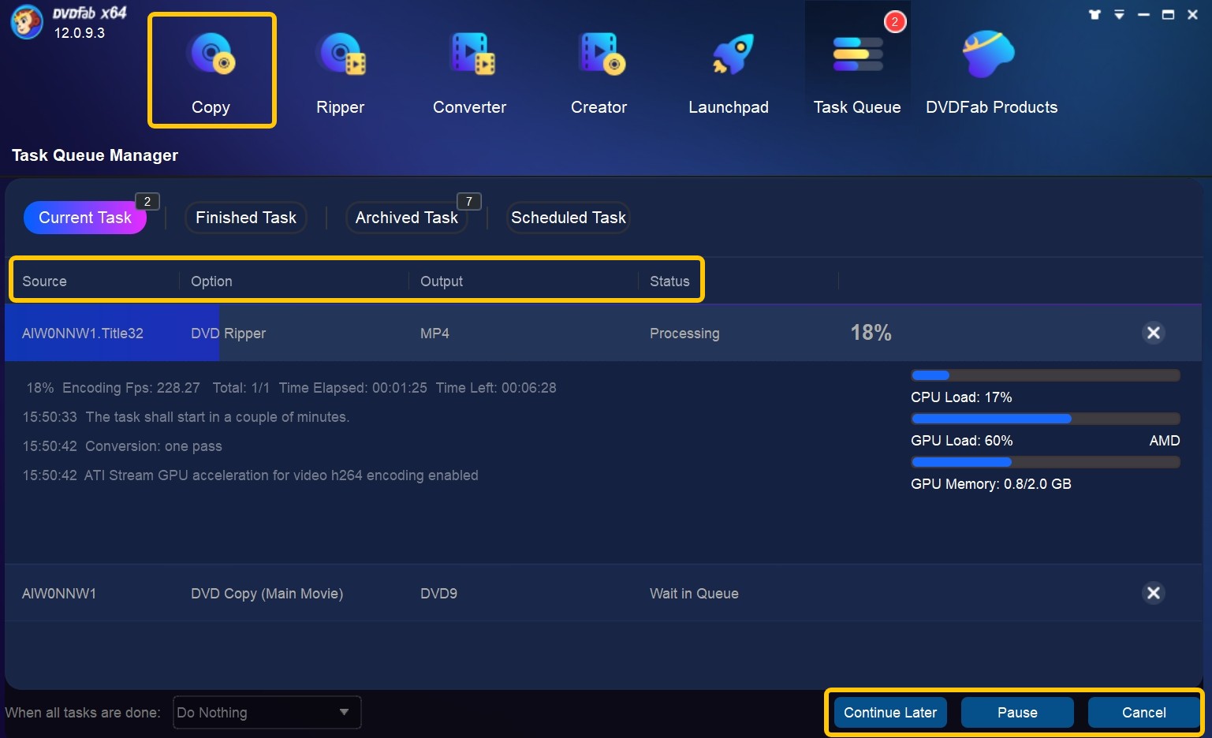Remove the processing AIWONNW1.Title32 task
The image size is (1212, 738).
[1153, 333]
